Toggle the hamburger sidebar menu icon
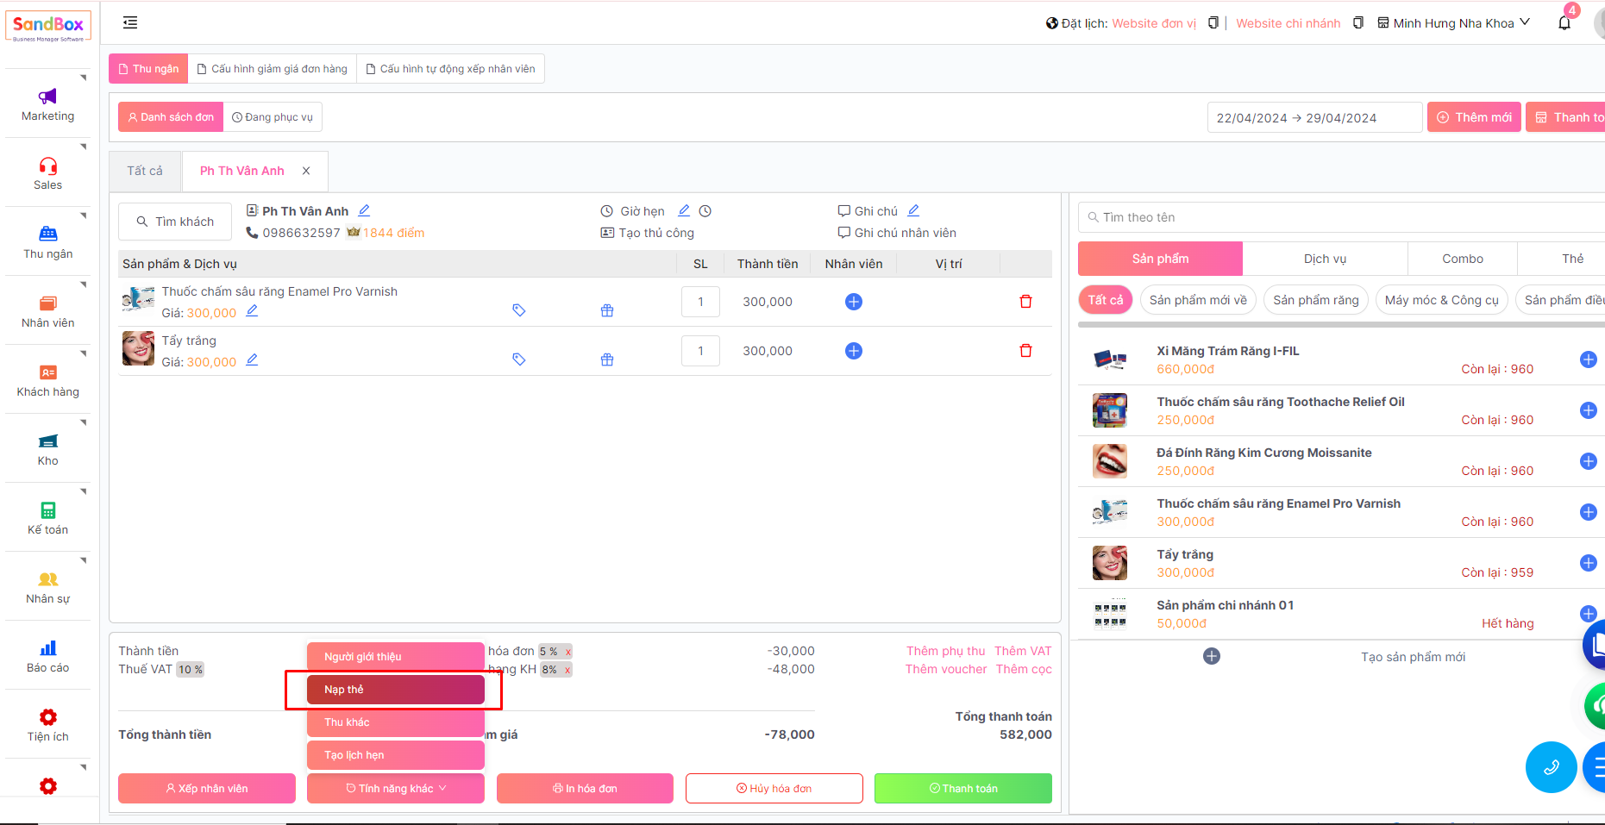Viewport: 1605px width, 825px height. click(130, 22)
